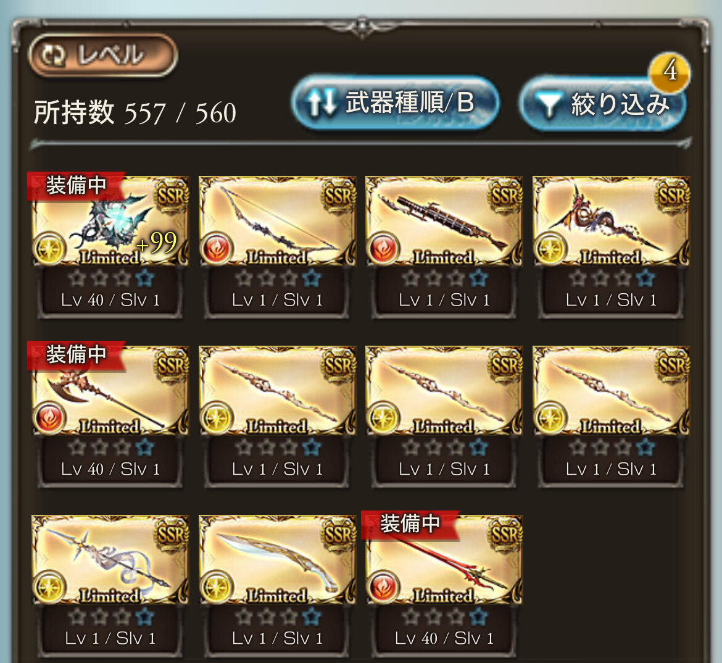Select the equipped red sword weapon
This screenshot has height=663, width=722.
pyautogui.click(x=444, y=559)
